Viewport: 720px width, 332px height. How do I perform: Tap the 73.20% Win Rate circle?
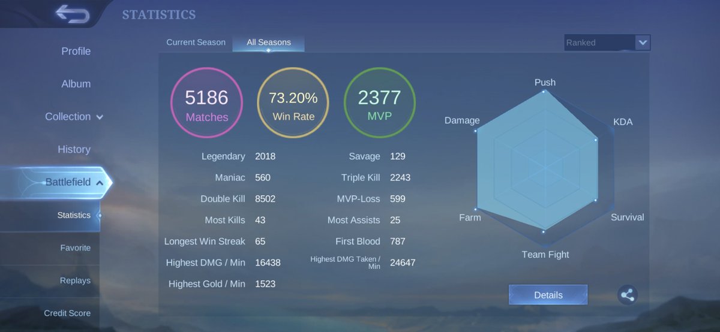(x=293, y=103)
